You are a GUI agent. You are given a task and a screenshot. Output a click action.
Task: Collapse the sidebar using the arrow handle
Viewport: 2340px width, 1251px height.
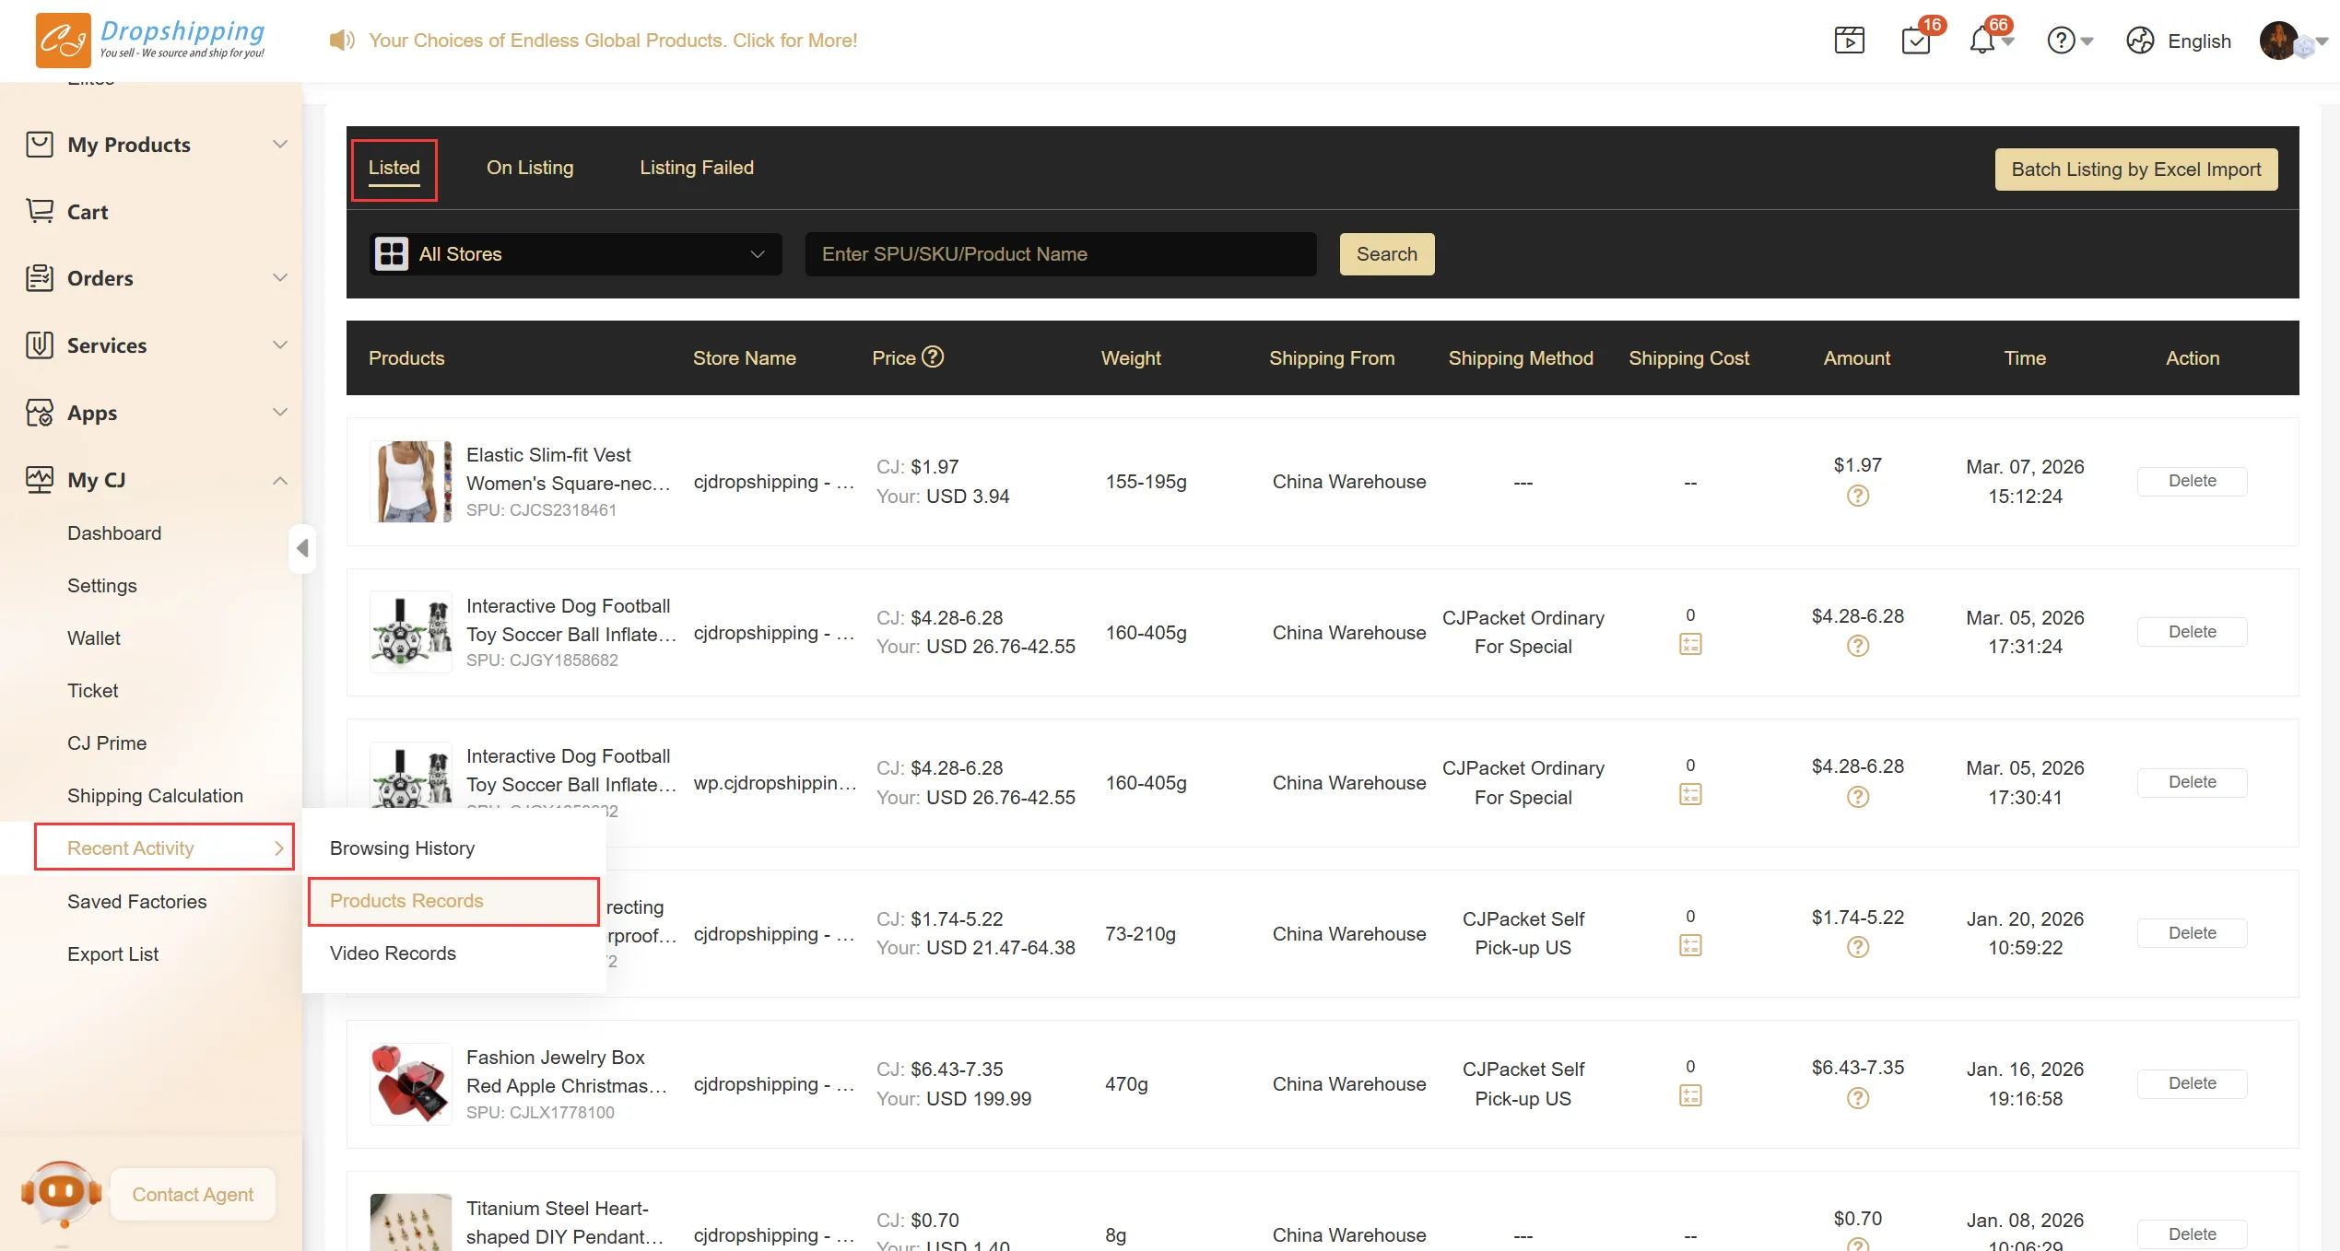[302, 548]
